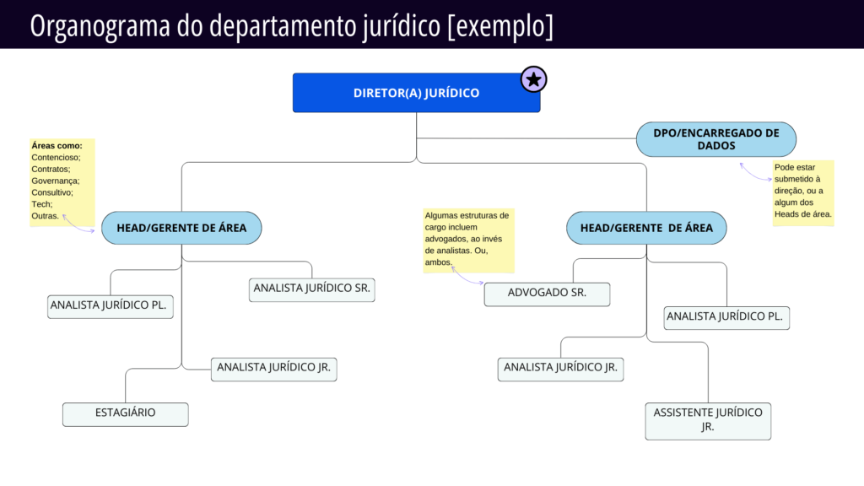864x486 pixels.
Task: Click the ASSISTENTE JURÍDICO JR. box
Action: tap(708, 419)
